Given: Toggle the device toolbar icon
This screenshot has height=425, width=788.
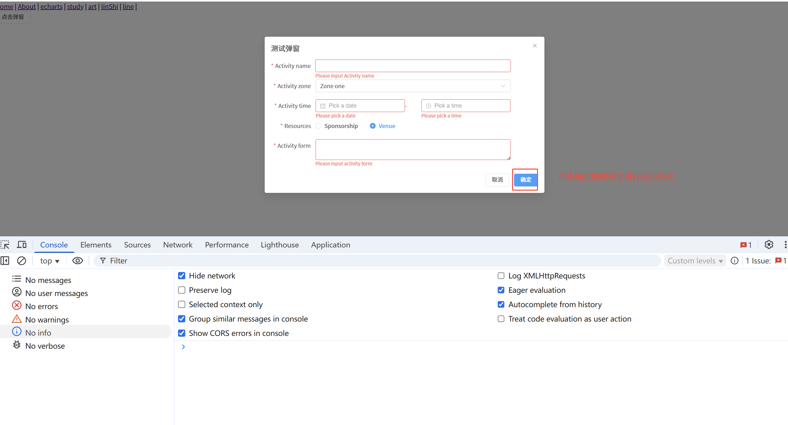Looking at the screenshot, I should (x=22, y=245).
